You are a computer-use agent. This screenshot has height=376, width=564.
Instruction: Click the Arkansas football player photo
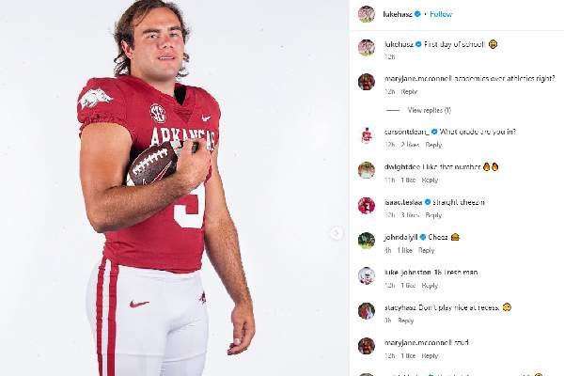point(164,188)
